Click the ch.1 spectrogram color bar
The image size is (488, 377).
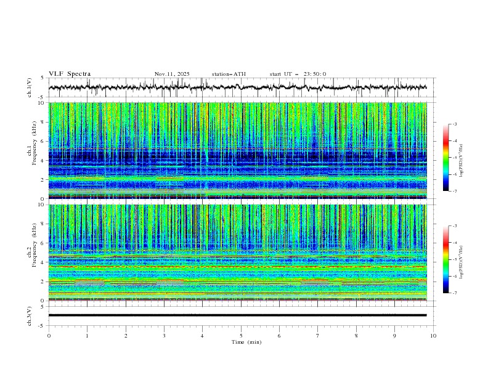(445, 158)
